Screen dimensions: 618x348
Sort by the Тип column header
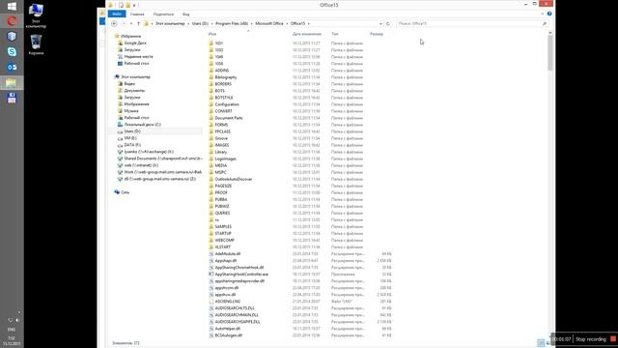pos(335,34)
